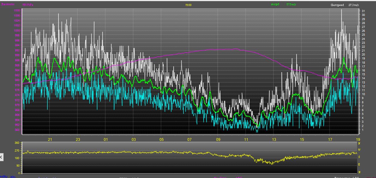Viewport: 376px width, 178px height.
Task: Click the 1000 pressure axis label
Action: [x=17, y=30]
